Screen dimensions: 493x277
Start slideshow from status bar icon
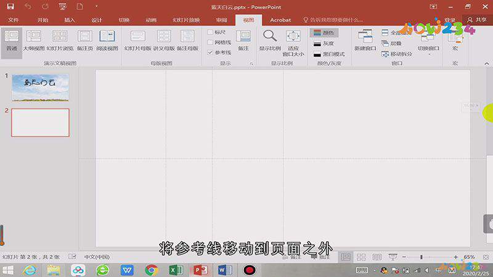click(x=393, y=257)
